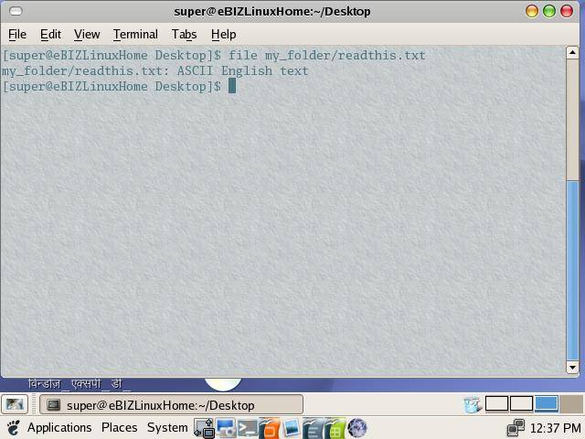Open the File menu
585x439 pixels.
click(x=17, y=34)
